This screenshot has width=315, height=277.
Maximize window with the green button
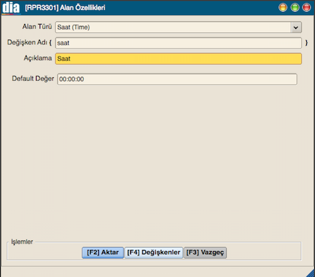295,8
